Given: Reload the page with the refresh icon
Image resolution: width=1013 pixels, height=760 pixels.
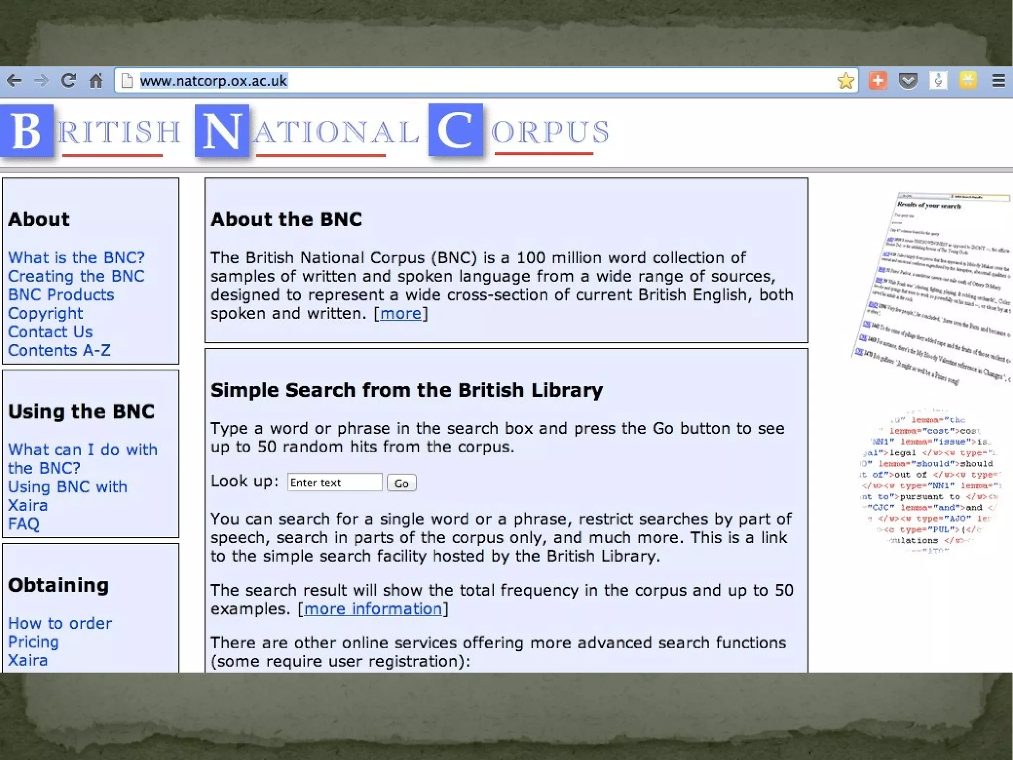Looking at the screenshot, I should pos(68,81).
